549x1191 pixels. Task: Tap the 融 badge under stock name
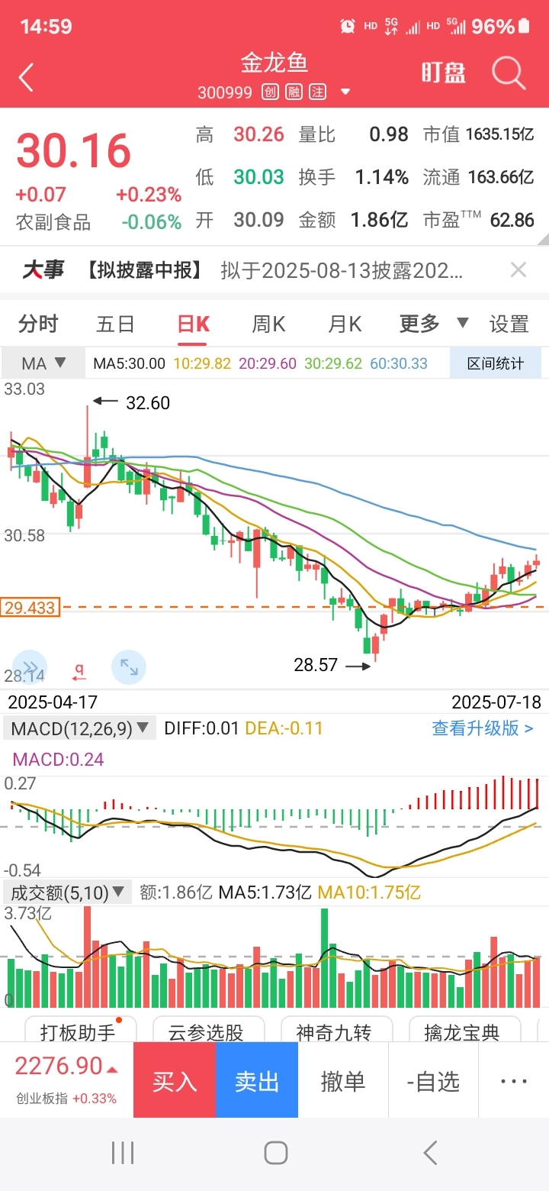[x=294, y=92]
